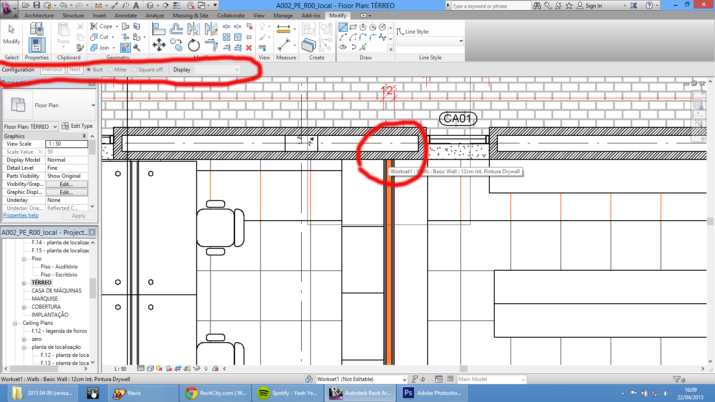Click the Reveal Hidden Elements lightbulb
This screenshot has width=715, height=402.
(206, 368)
